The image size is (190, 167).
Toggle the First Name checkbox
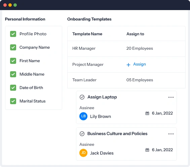pyautogui.click(x=13, y=61)
